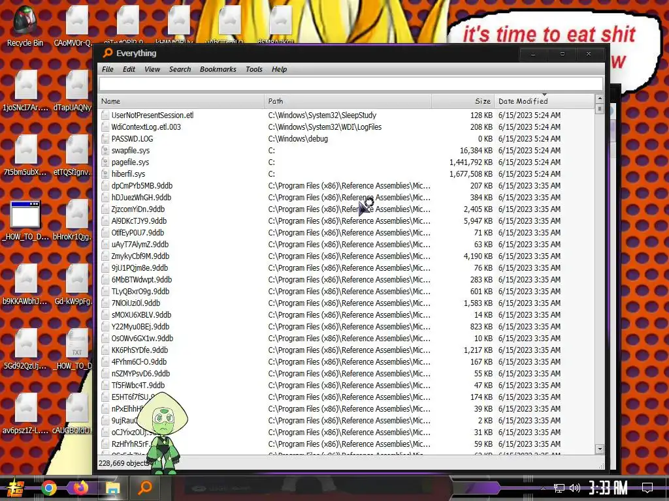The height and width of the screenshot is (501, 669).
Task: Open the notification center icon
Action: (x=647, y=488)
